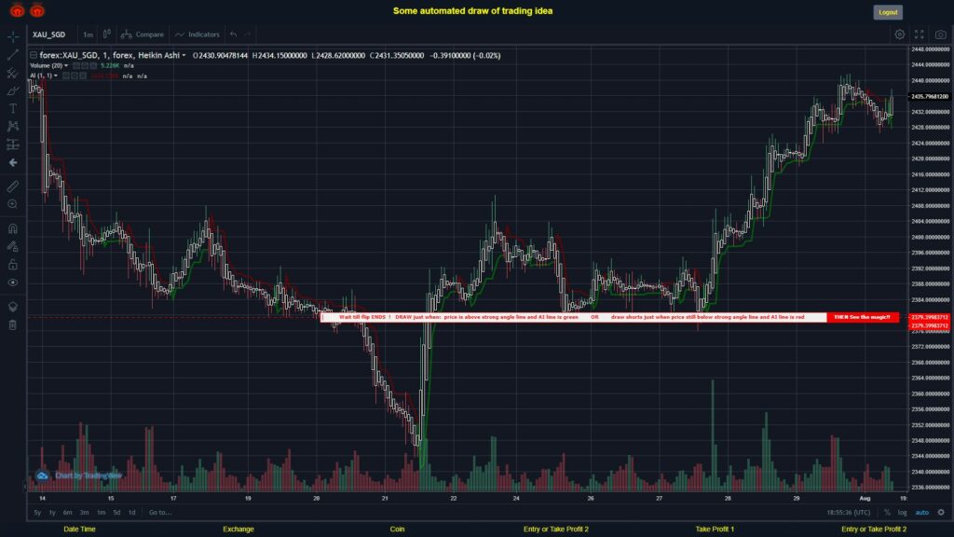Collapse the chart legend toggle
The height and width of the screenshot is (537, 954).
tap(34, 55)
